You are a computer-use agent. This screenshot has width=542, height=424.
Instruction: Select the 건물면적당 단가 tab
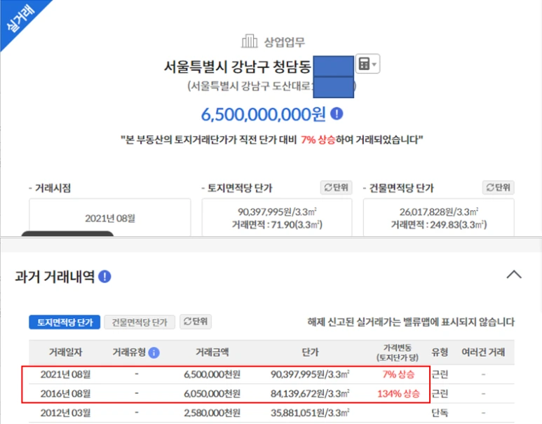140,322
